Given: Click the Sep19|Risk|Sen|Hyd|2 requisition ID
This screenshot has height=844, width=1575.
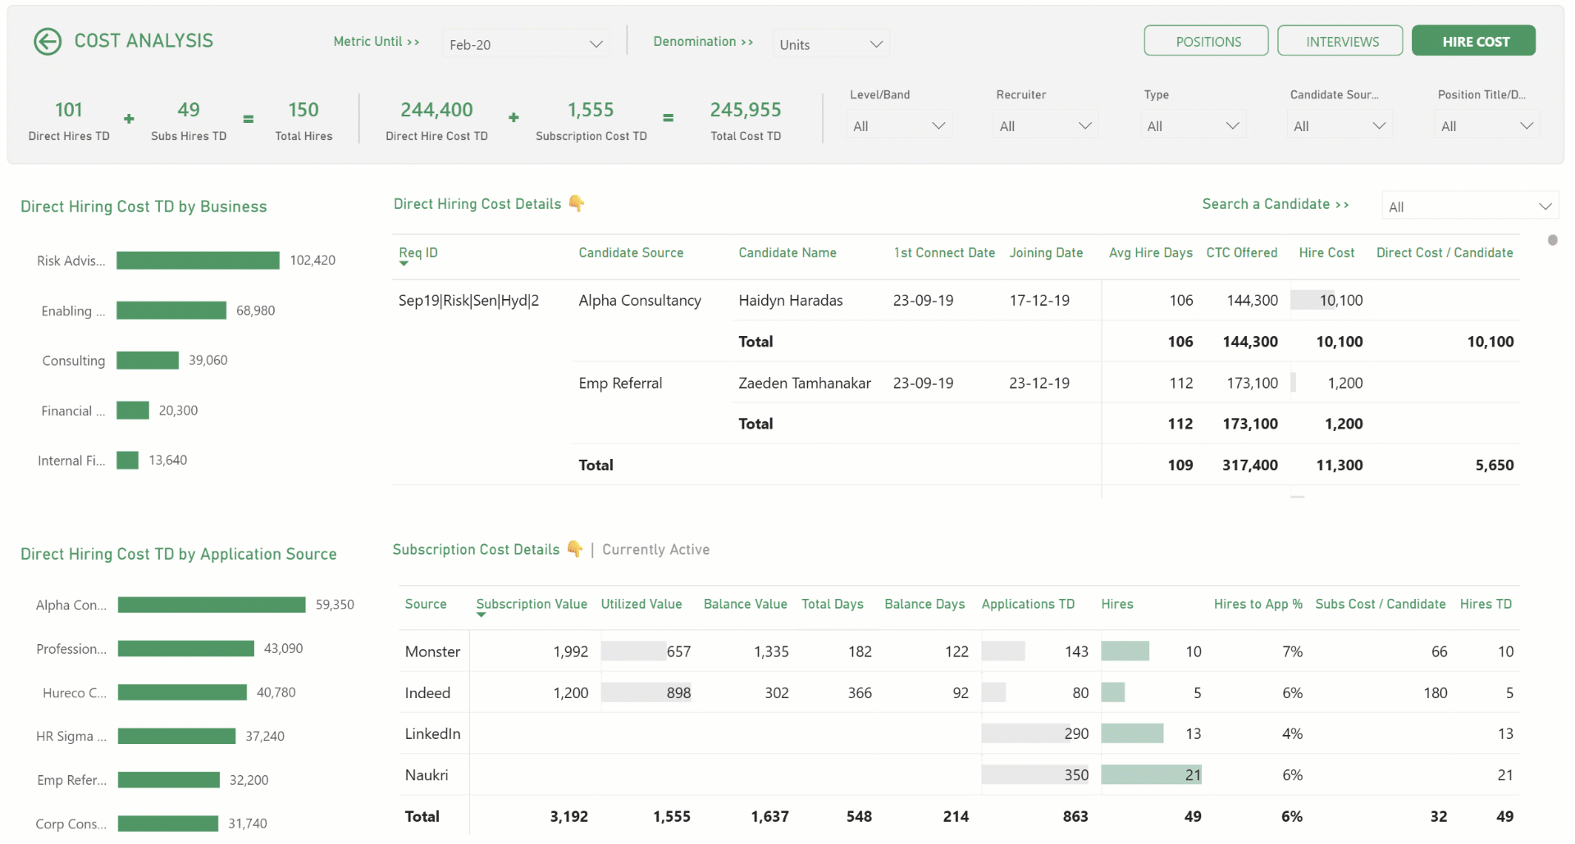Looking at the screenshot, I should coord(468,300).
